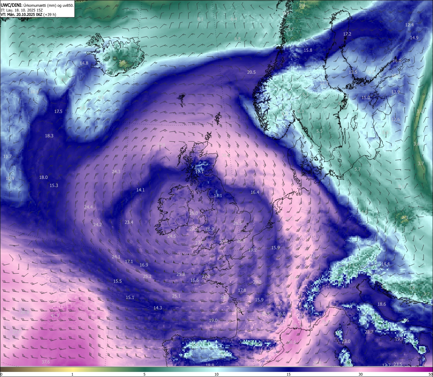This screenshot has height=377, width=433.
Task: Click the 6.8 value north of Norway
Action: 237,39
